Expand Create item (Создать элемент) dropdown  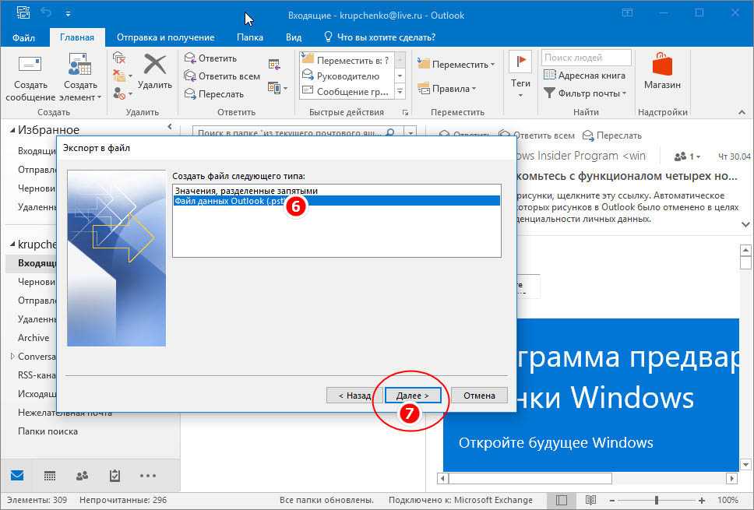coord(81,97)
